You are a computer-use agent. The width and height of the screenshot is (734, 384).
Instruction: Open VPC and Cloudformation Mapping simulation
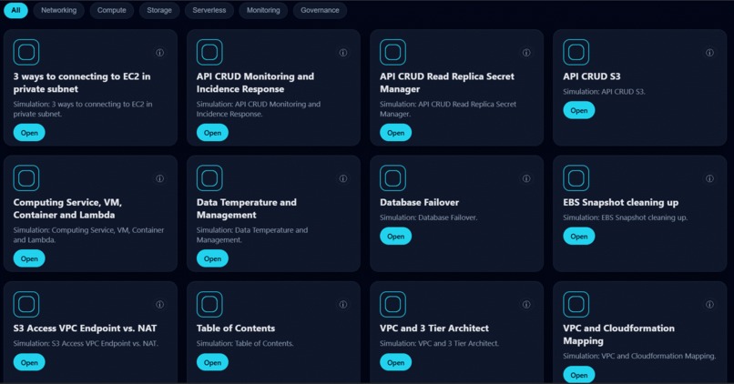[x=579, y=375]
